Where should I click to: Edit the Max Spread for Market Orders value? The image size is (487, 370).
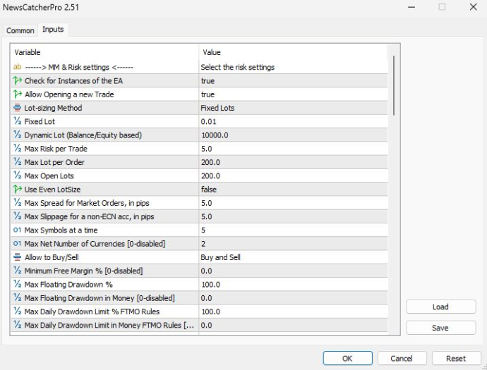[x=293, y=203]
